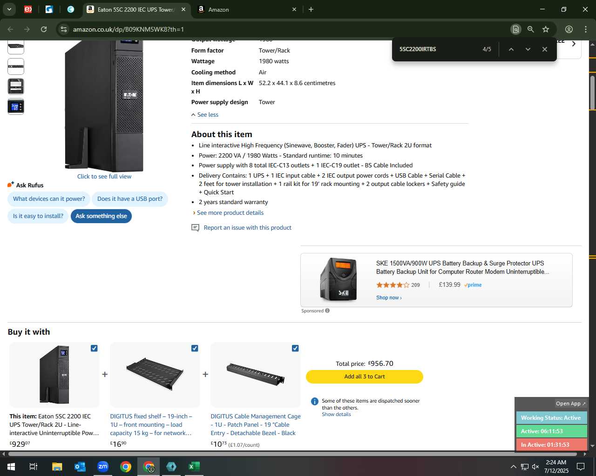
Task: Open find-in-page icon in address bar
Action: 515,29
